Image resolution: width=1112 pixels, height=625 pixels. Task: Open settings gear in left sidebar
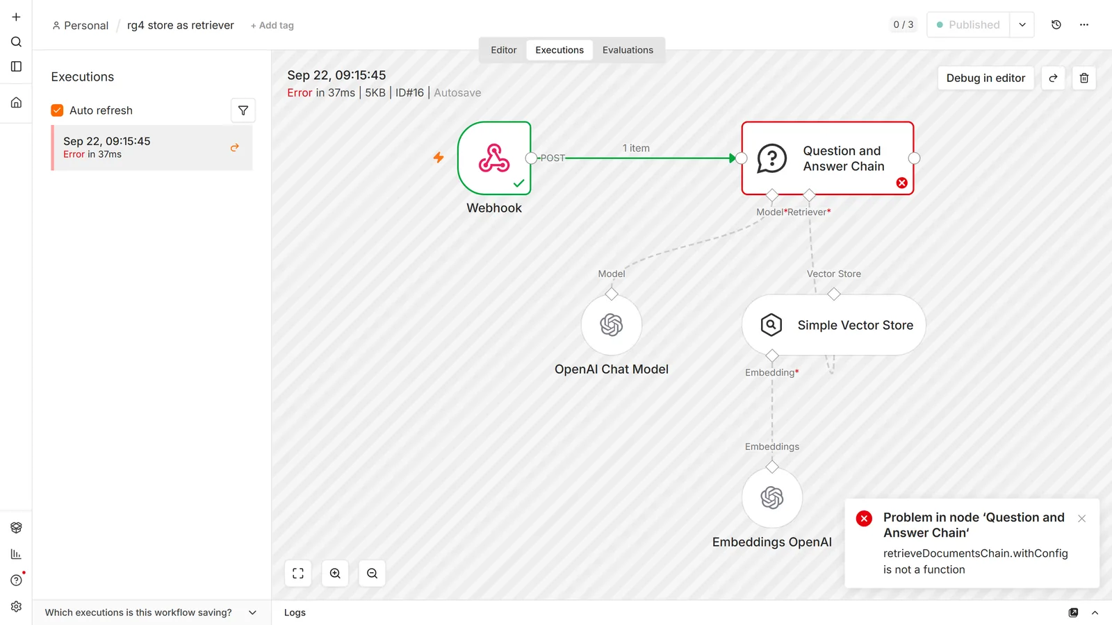pos(16,607)
